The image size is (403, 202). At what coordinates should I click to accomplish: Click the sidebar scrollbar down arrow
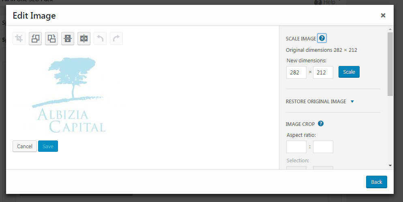click(390, 166)
